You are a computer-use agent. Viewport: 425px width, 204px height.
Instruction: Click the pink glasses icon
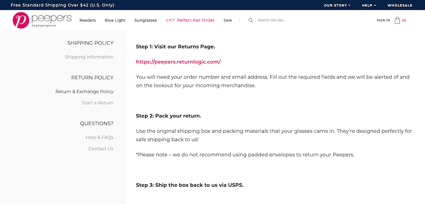[170, 20]
